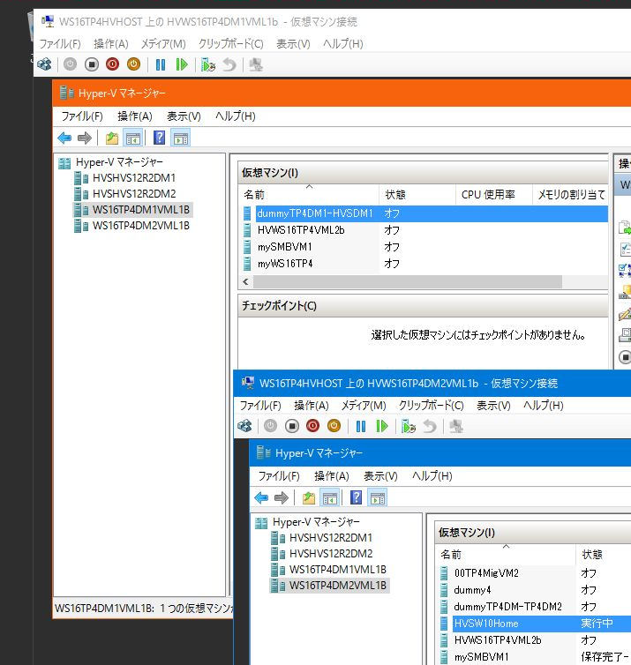Select mySMBVM1 row in orange manager VM list
This screenshot has width=631, height=665.
(x=424, y=247)
